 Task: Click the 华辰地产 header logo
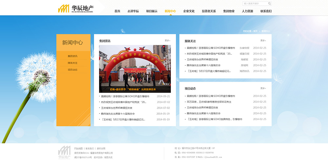coord(76,9)
